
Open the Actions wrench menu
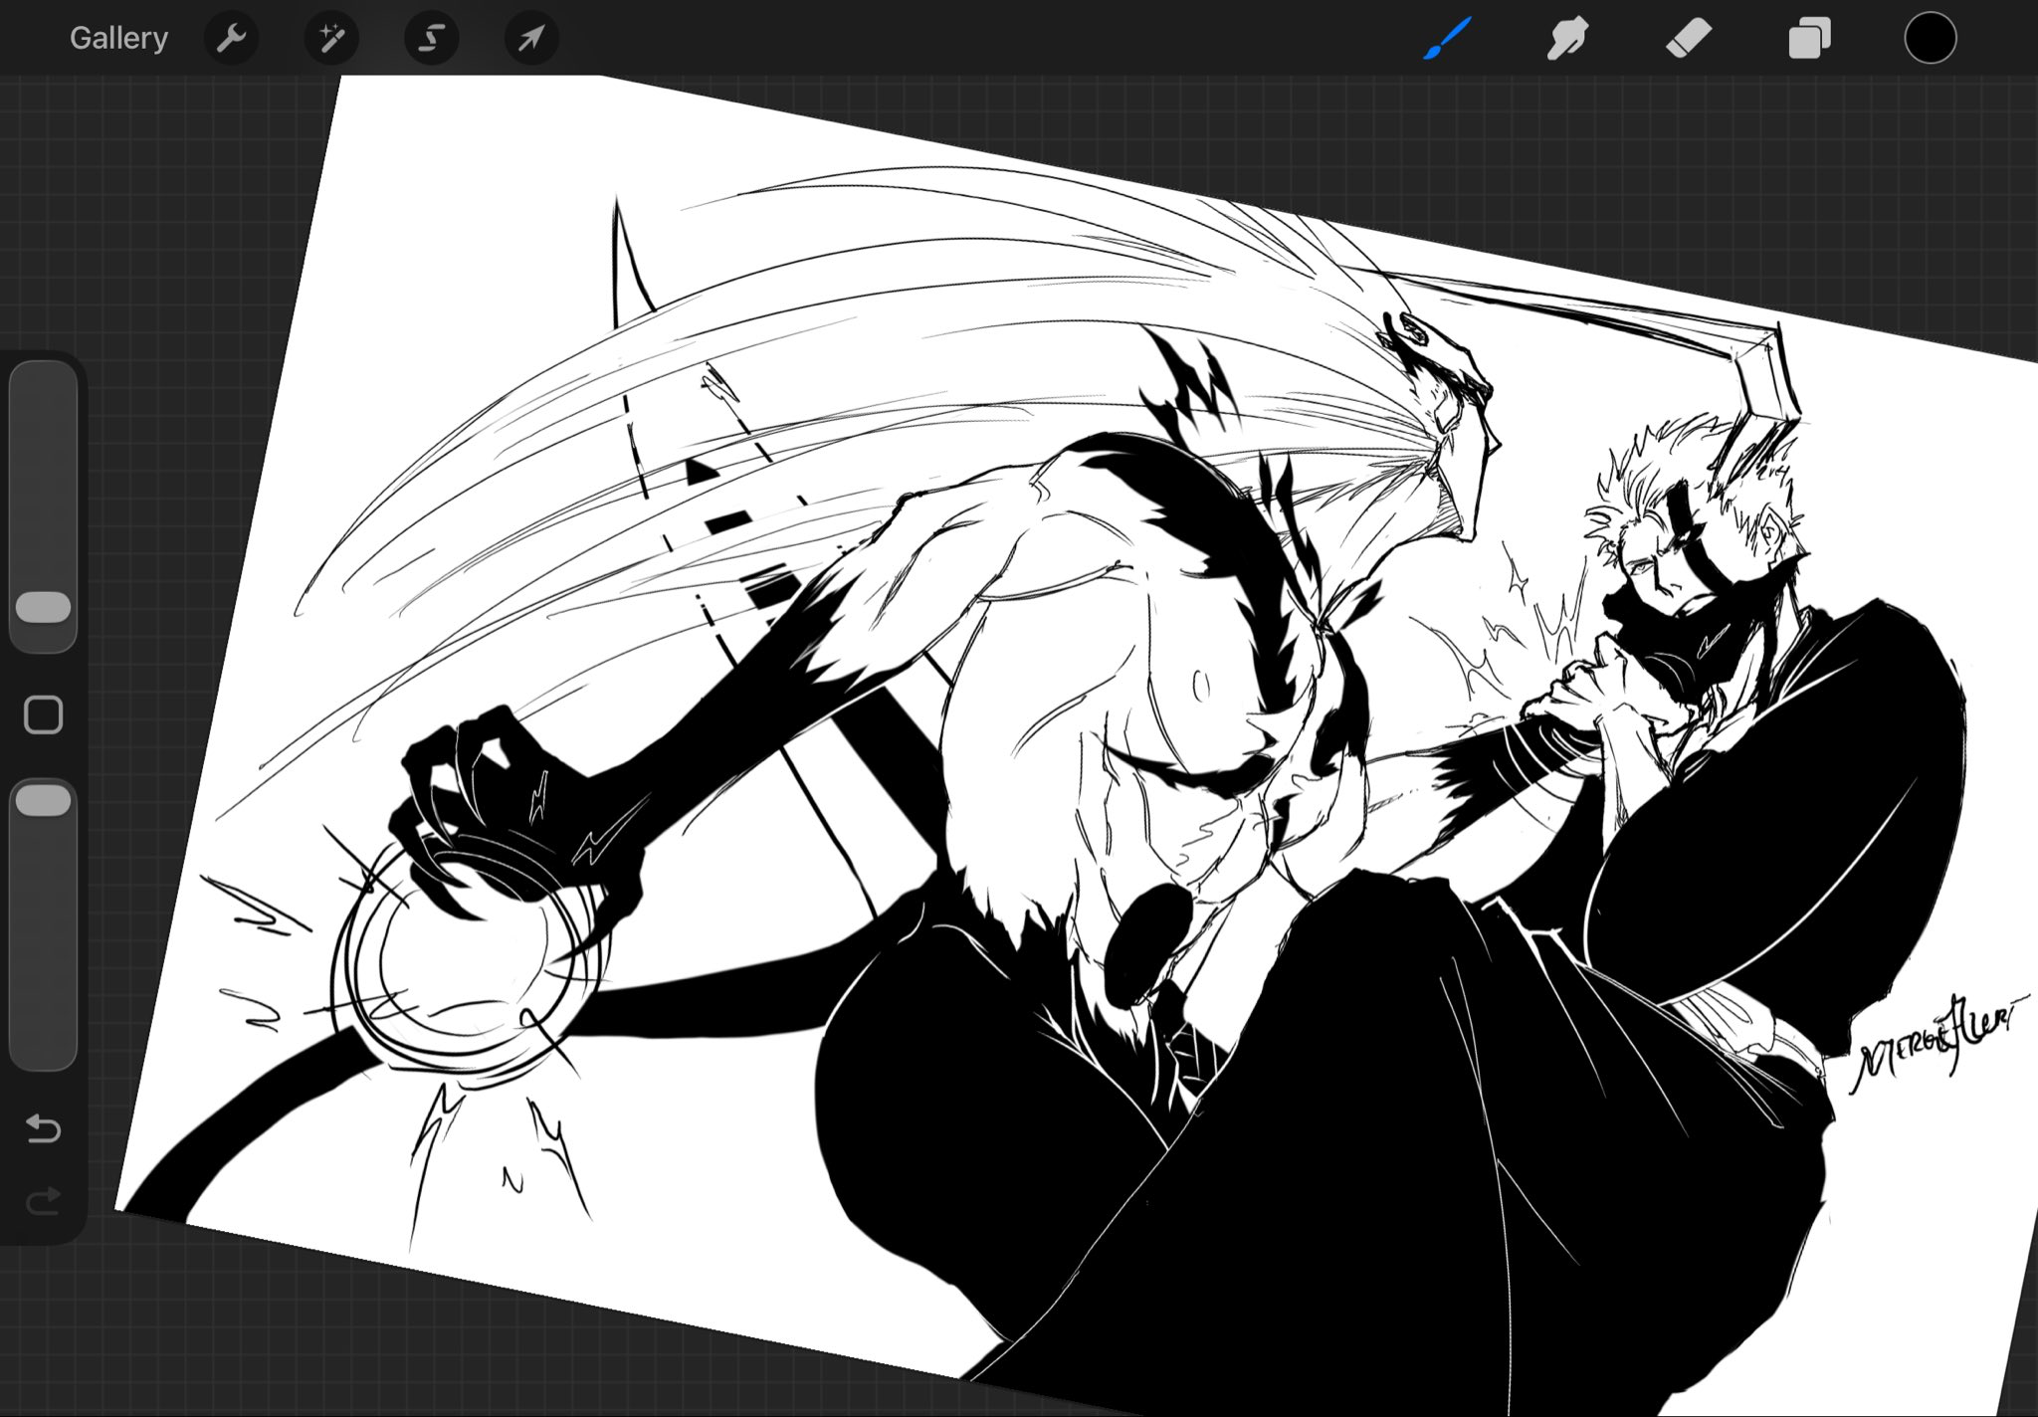coord(231,39)
